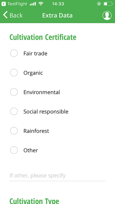Tap the Extra Data header title
The height and width of the screenshot is (204, 115).
(57, 16)
